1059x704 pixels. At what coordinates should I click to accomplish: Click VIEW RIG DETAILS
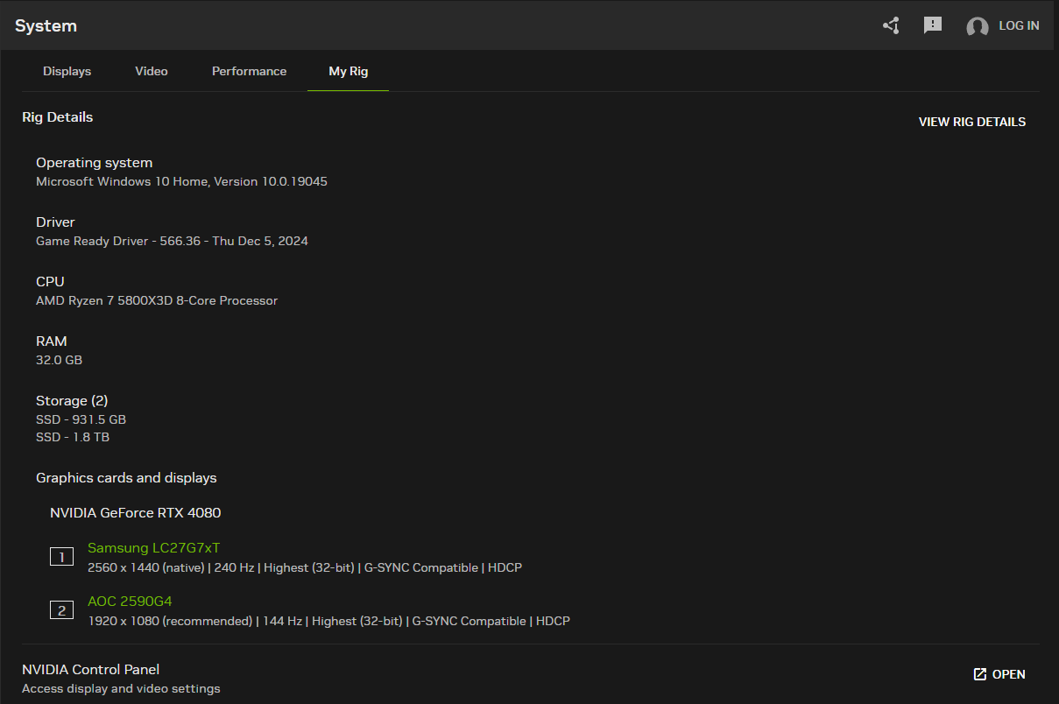pos(972,122)
